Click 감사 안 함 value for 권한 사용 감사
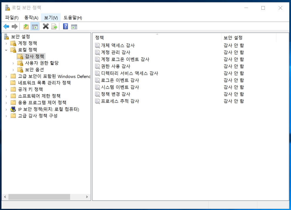The height and width of the screenshot is (210, 291). 234,66
